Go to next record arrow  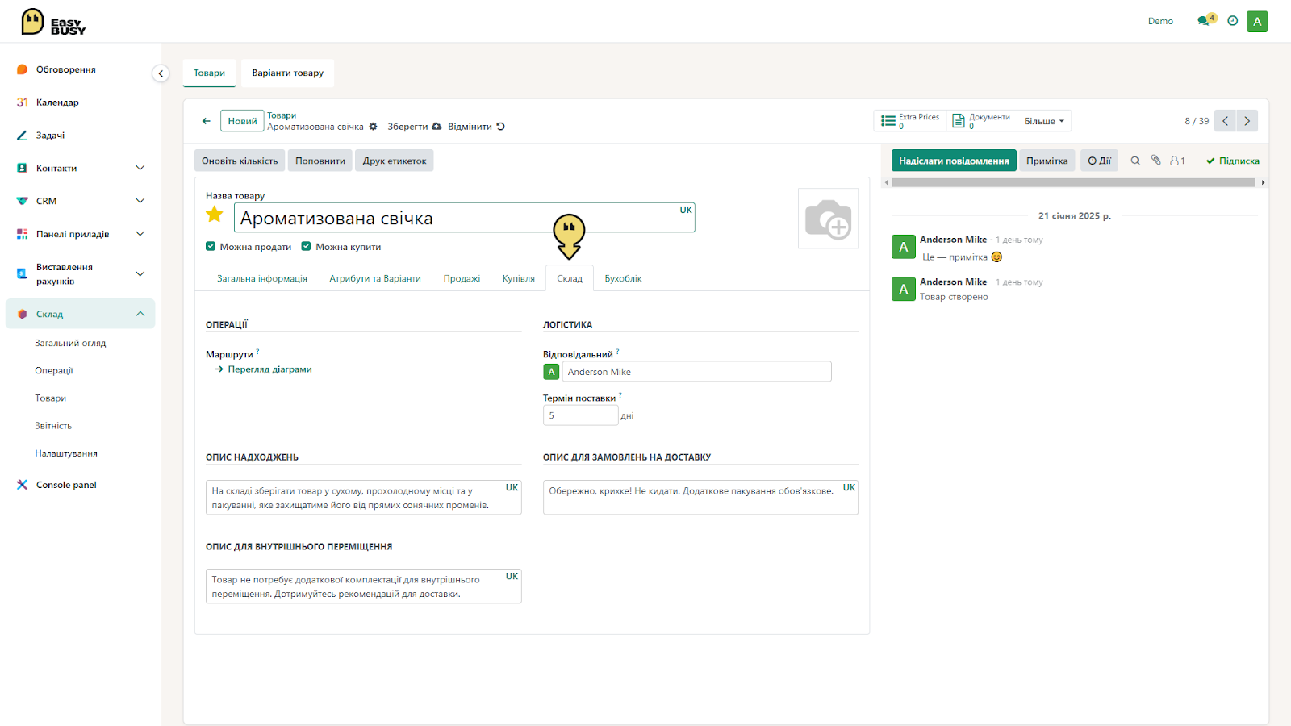pos(1247,121)
